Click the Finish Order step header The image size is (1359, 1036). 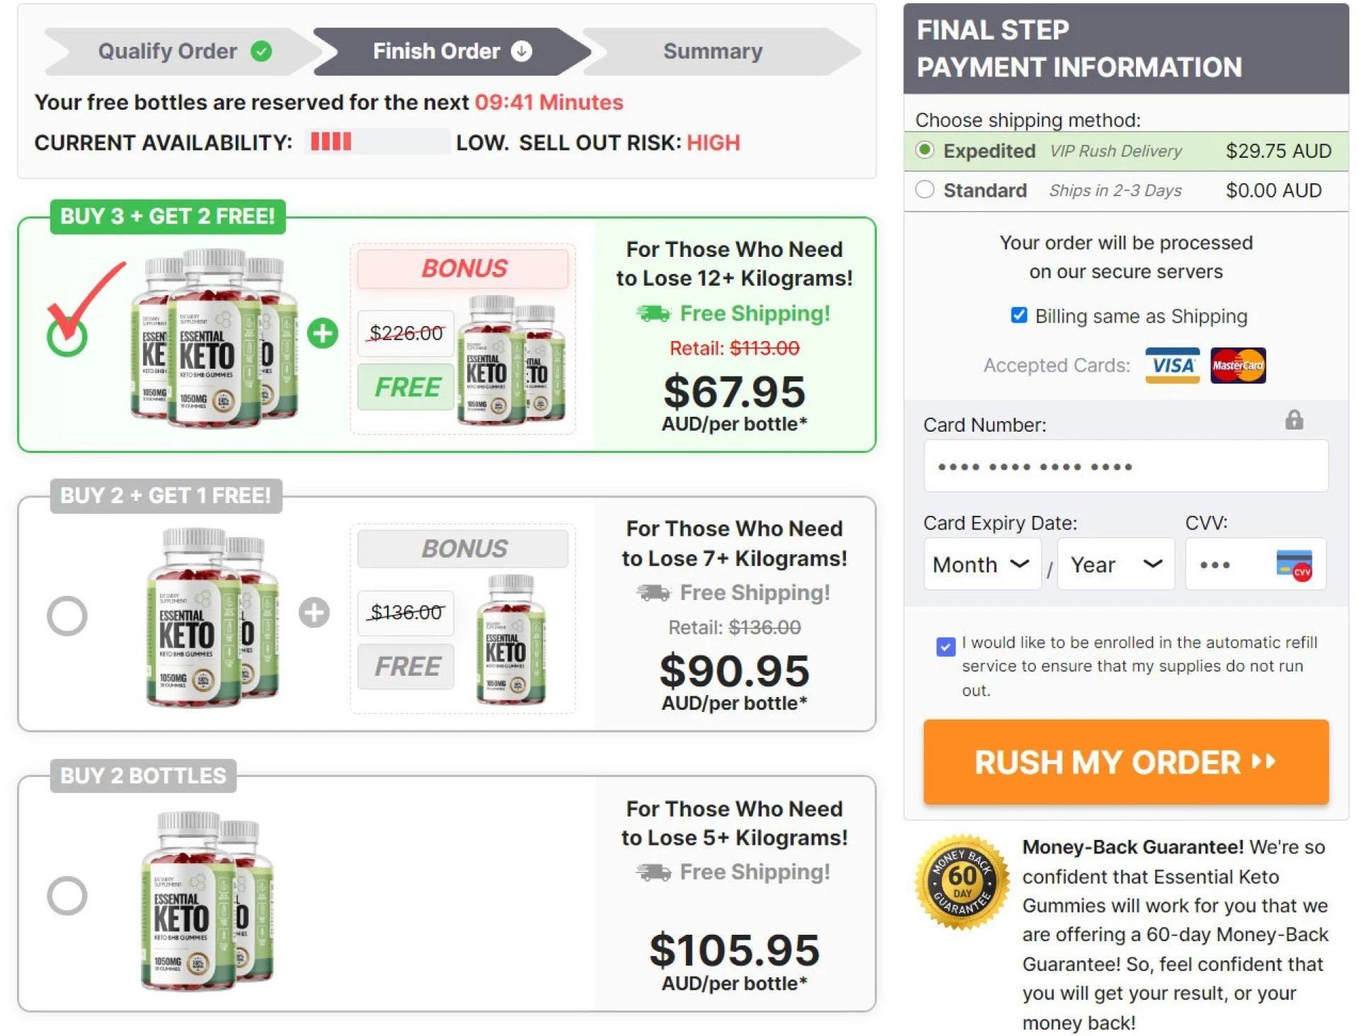coord(436,50)
